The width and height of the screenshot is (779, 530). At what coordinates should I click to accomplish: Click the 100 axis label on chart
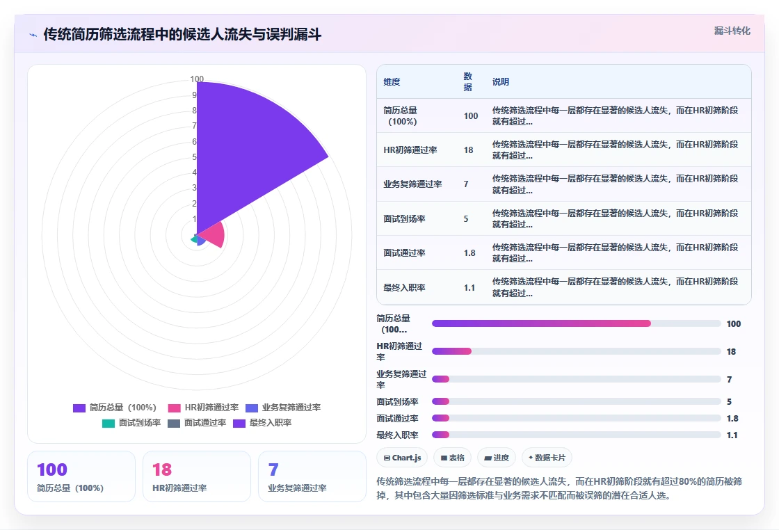(197, 79)
